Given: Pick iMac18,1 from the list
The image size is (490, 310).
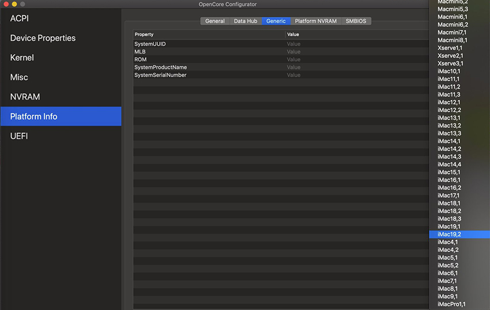Looking at the screenshot, I should (x=459, y=204).
